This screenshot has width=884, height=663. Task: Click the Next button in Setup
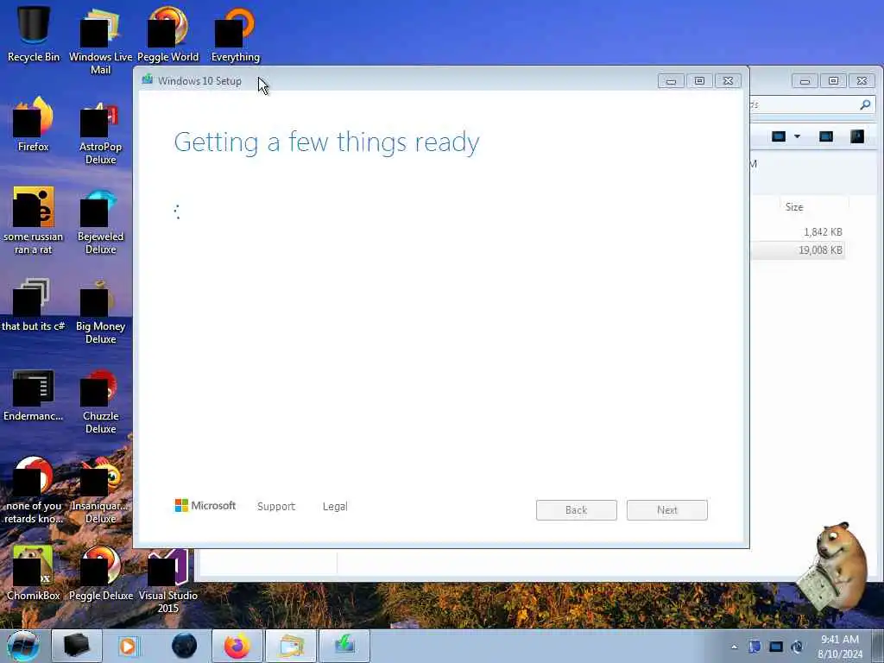coord(667,510)
